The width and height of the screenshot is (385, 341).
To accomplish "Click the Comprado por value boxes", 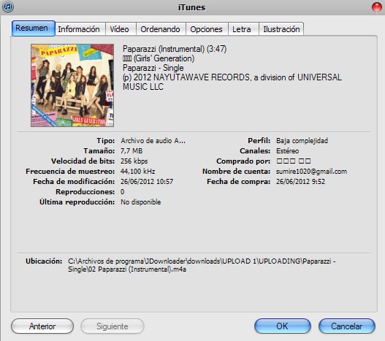I will [x=294, y=161].
